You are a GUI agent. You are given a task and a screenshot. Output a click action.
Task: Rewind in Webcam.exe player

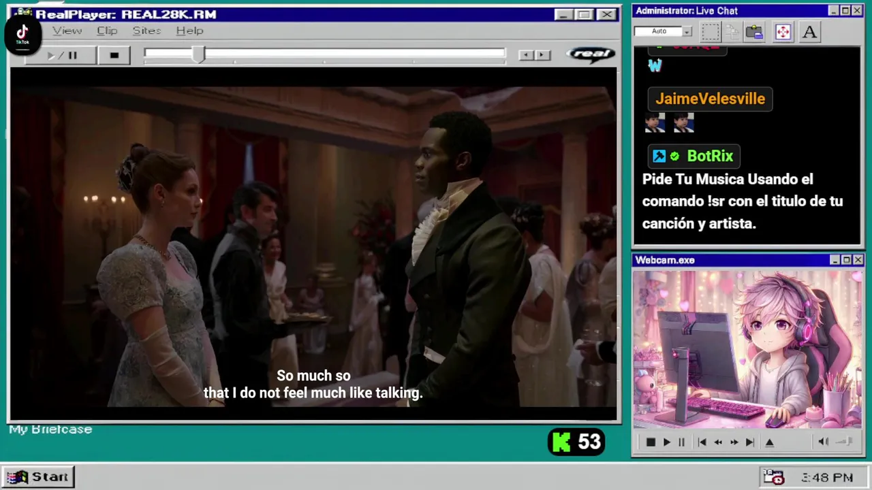(x=718, y=442)
